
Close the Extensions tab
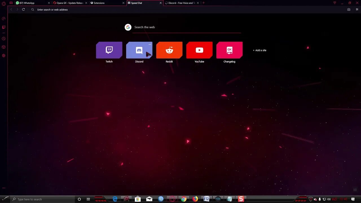tap(123, 3)
